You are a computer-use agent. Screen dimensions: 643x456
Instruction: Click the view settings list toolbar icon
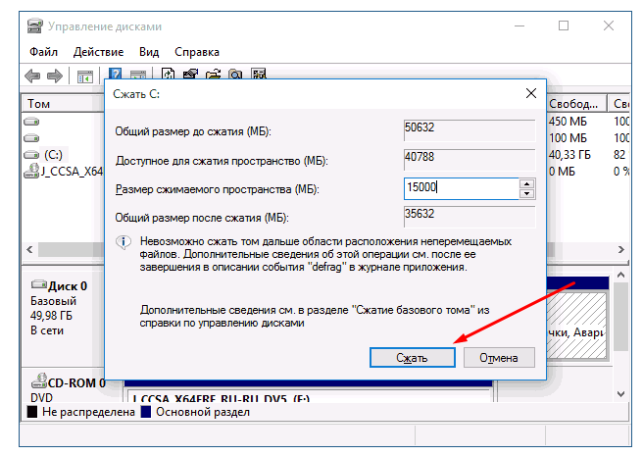259,74
